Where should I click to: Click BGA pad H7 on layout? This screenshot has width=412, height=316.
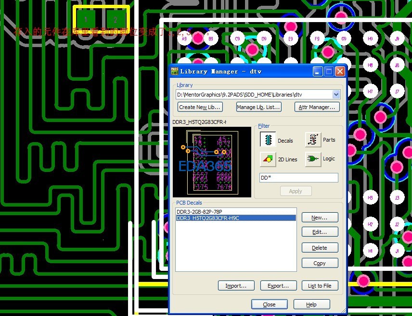370,92
